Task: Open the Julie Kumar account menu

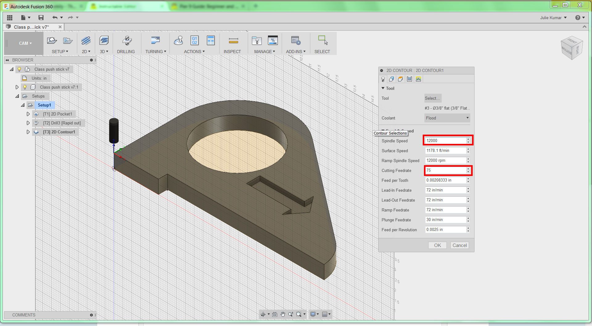Action: point(553,18)
